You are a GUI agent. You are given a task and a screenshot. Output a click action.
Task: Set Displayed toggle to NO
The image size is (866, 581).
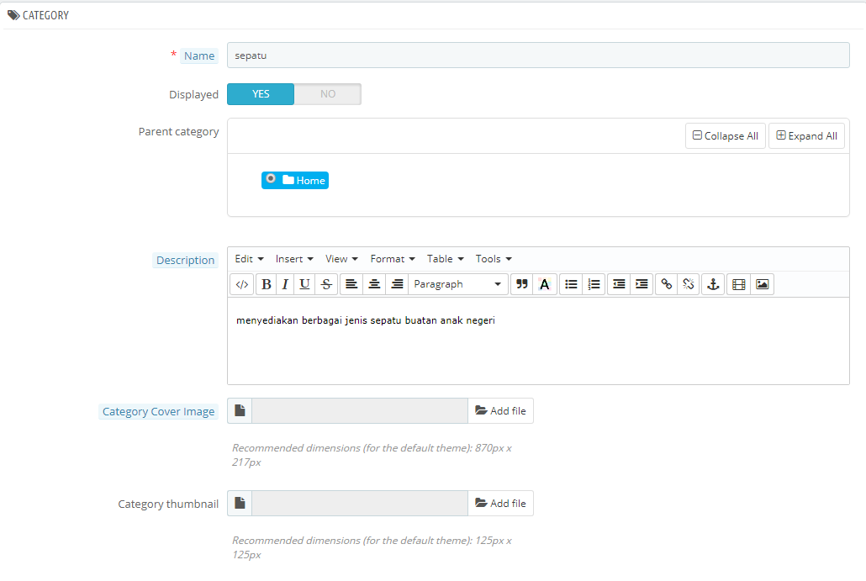pyautogui.click(x=328, y=94)
